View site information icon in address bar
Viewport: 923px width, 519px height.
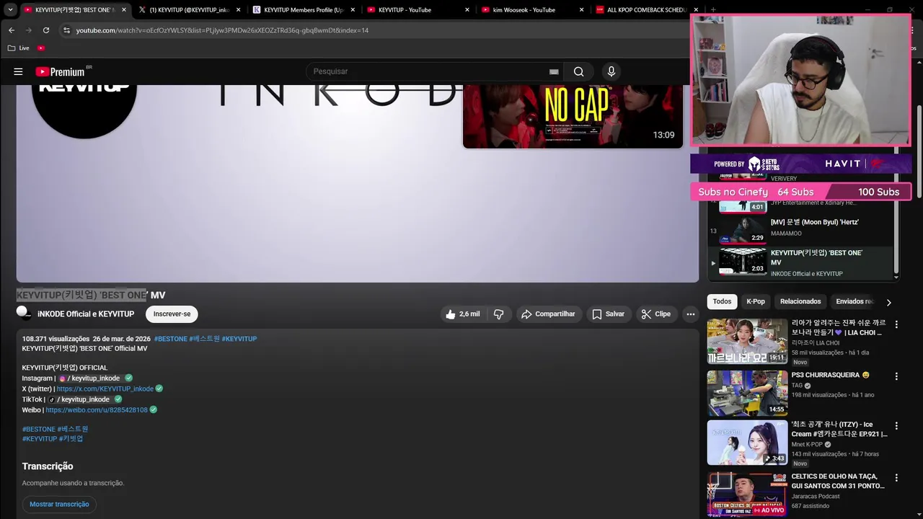pos(66,30)
